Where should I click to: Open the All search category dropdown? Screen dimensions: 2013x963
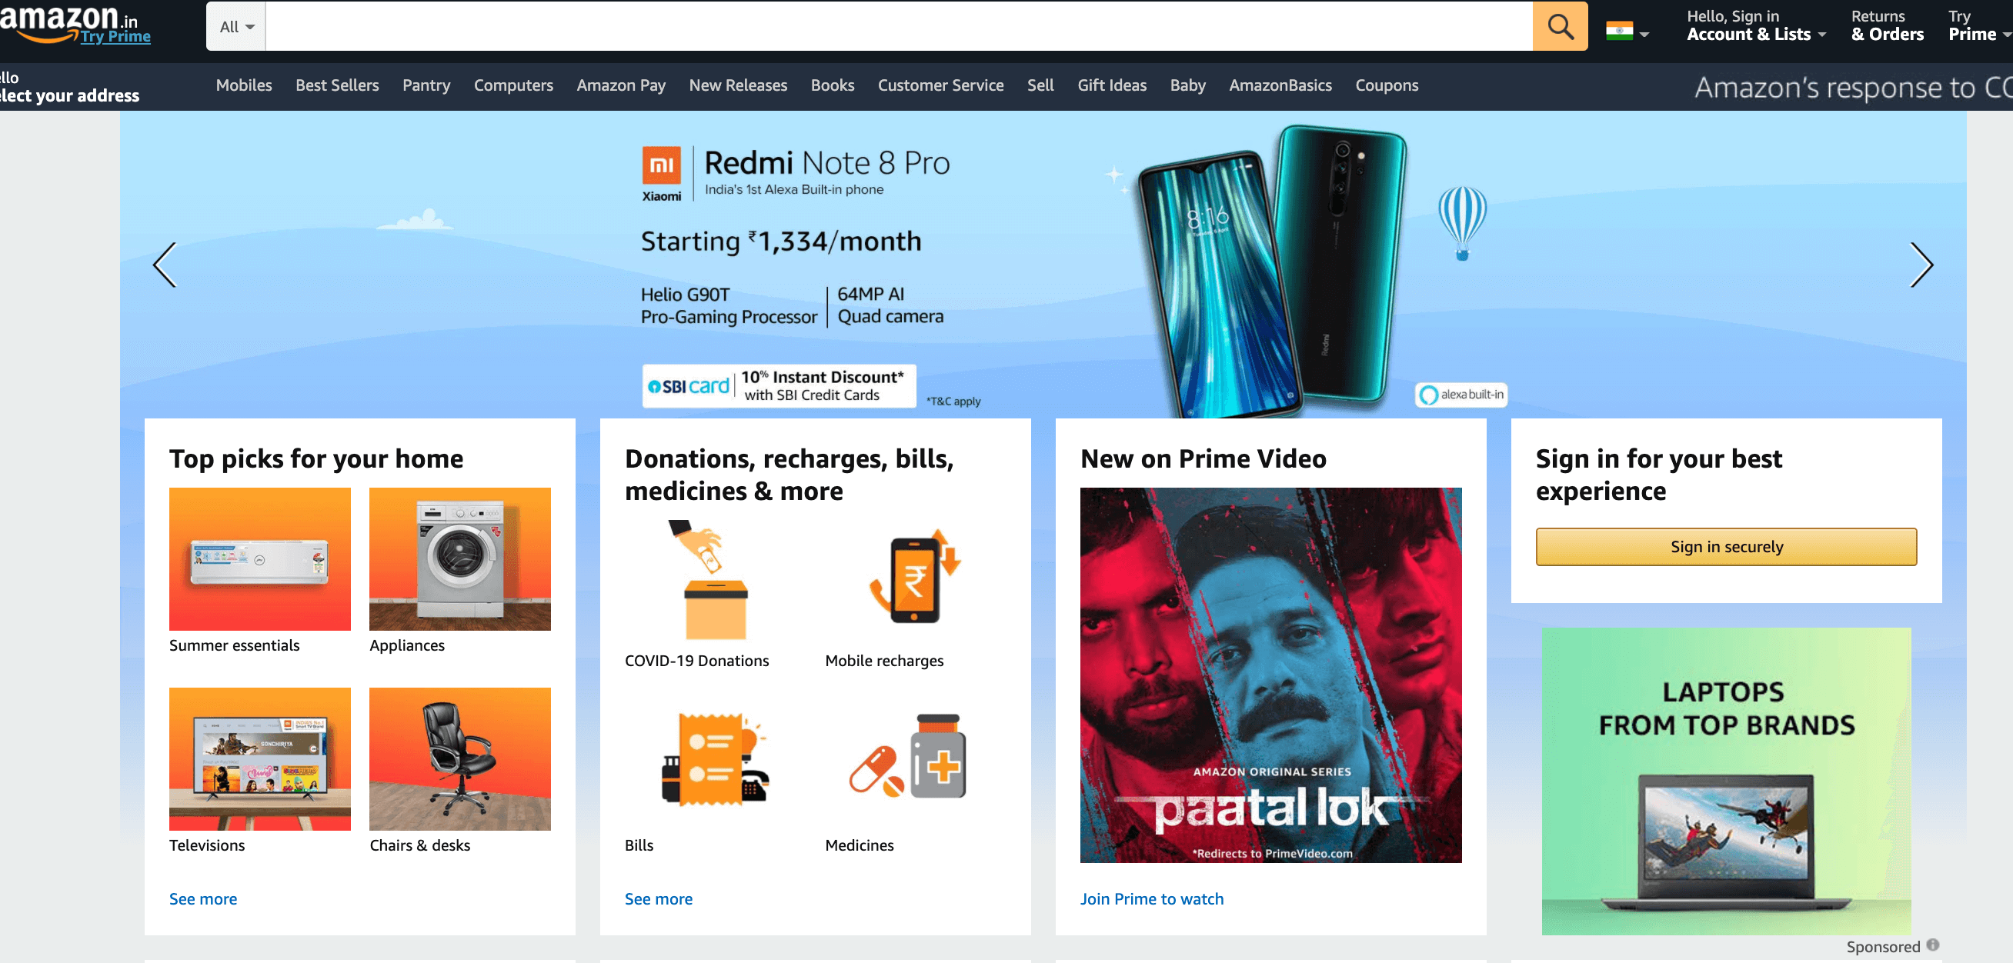tap(236, 27)
